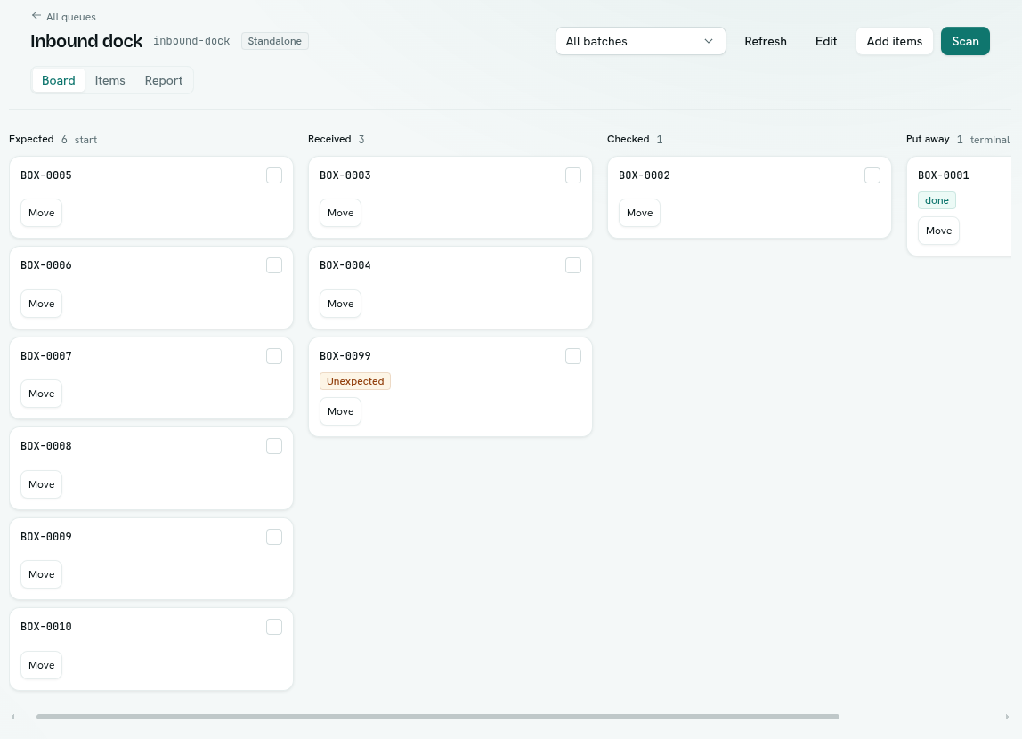1022x739 pixels.
Task: Tick the BOX-0009 checkbox
Action: coord(274,536)
